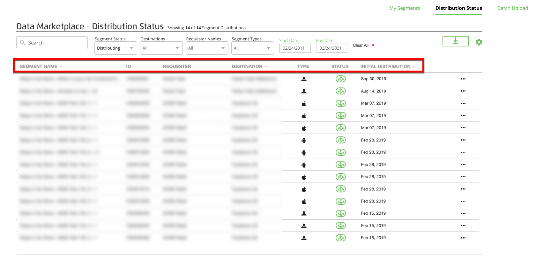
Task: Click Apple type icon in first Mar 07, 2019 row
Action: (304, 104)
